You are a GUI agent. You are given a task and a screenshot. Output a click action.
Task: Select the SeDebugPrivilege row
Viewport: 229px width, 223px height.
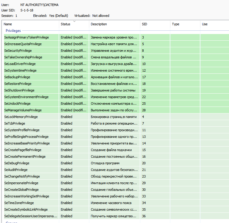click(17, 163)
